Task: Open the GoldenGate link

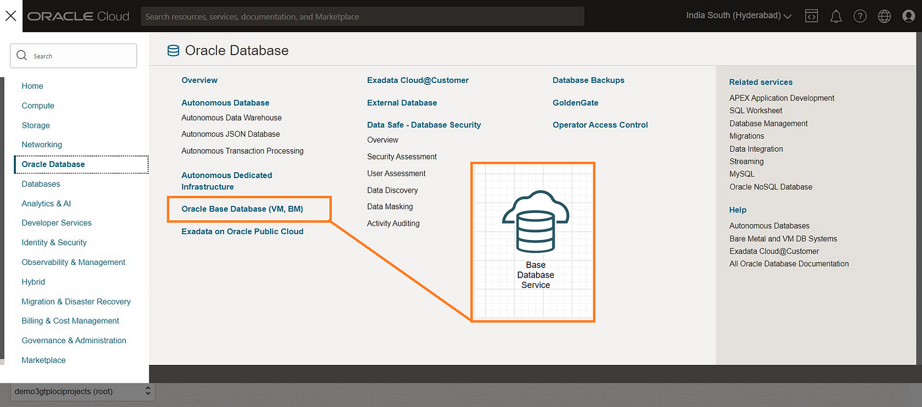Action: click(x=576, y=103)
